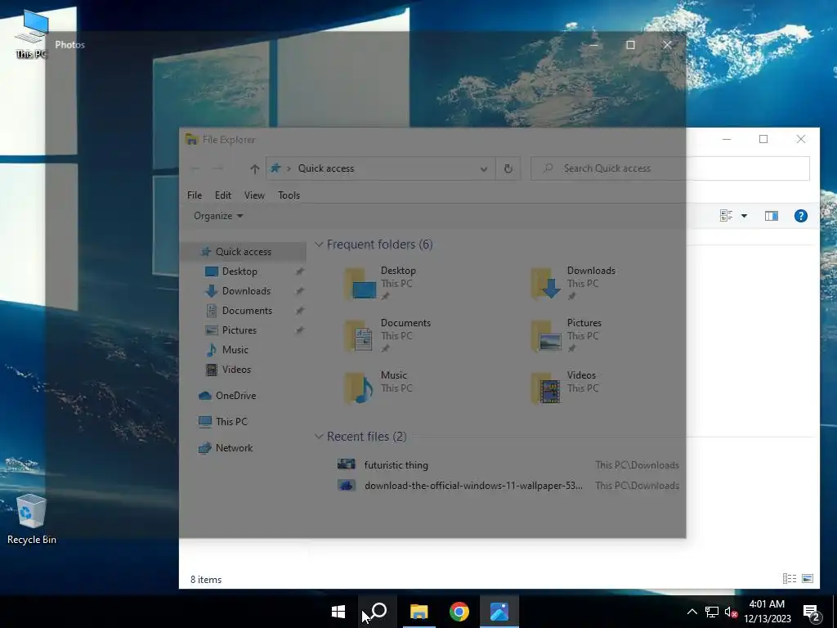Screen dimensions: 837x628
Task: Select Documents in the navigation pane
Action: tap(247, 311)
